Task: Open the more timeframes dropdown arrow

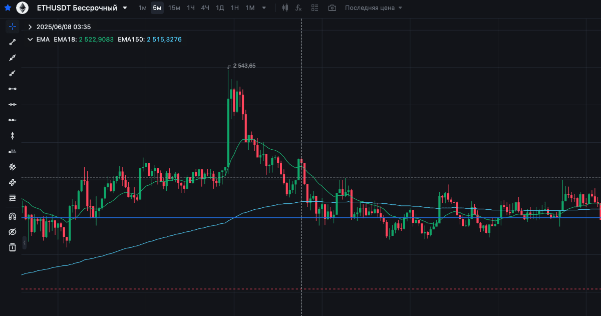Action: (x=264, y=8)
